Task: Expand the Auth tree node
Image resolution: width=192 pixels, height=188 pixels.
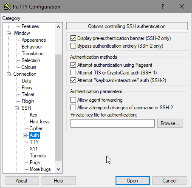Action: [25, 136]
